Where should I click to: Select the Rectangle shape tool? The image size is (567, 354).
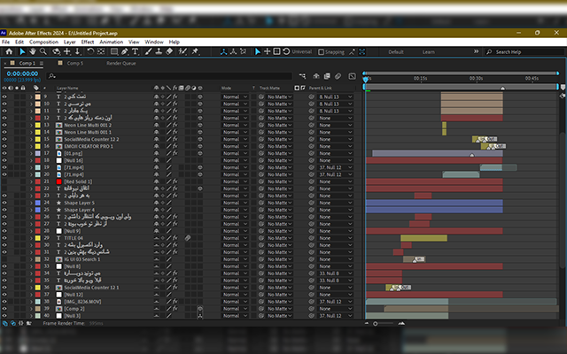tap(114, 51)
